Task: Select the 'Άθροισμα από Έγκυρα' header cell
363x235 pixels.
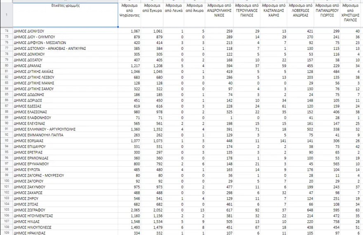Action: pos(153,15)
